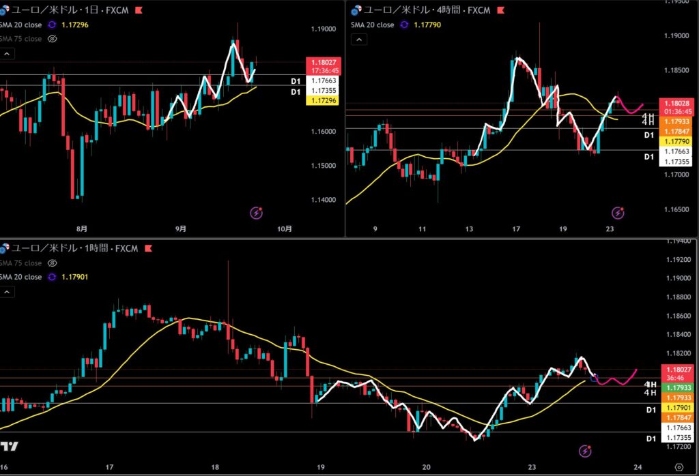The image size is (699, 476).
Task: Click the 9月 label on the daily time axis
Action: (x=181, y=229)
